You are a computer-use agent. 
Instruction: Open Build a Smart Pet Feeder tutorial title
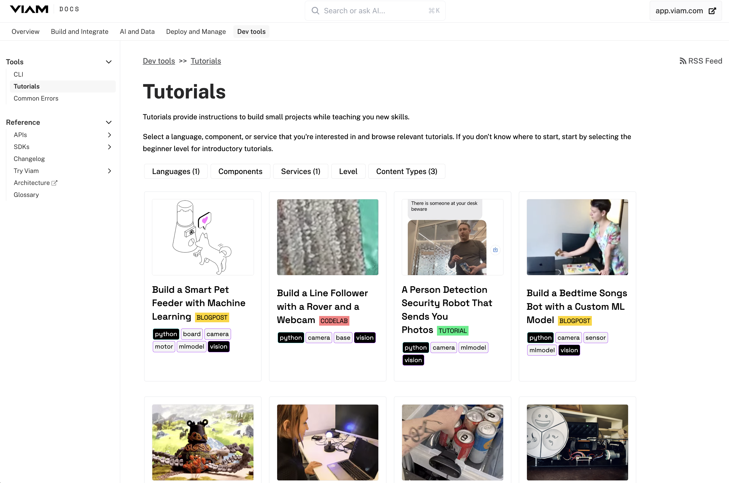(198, 303)
